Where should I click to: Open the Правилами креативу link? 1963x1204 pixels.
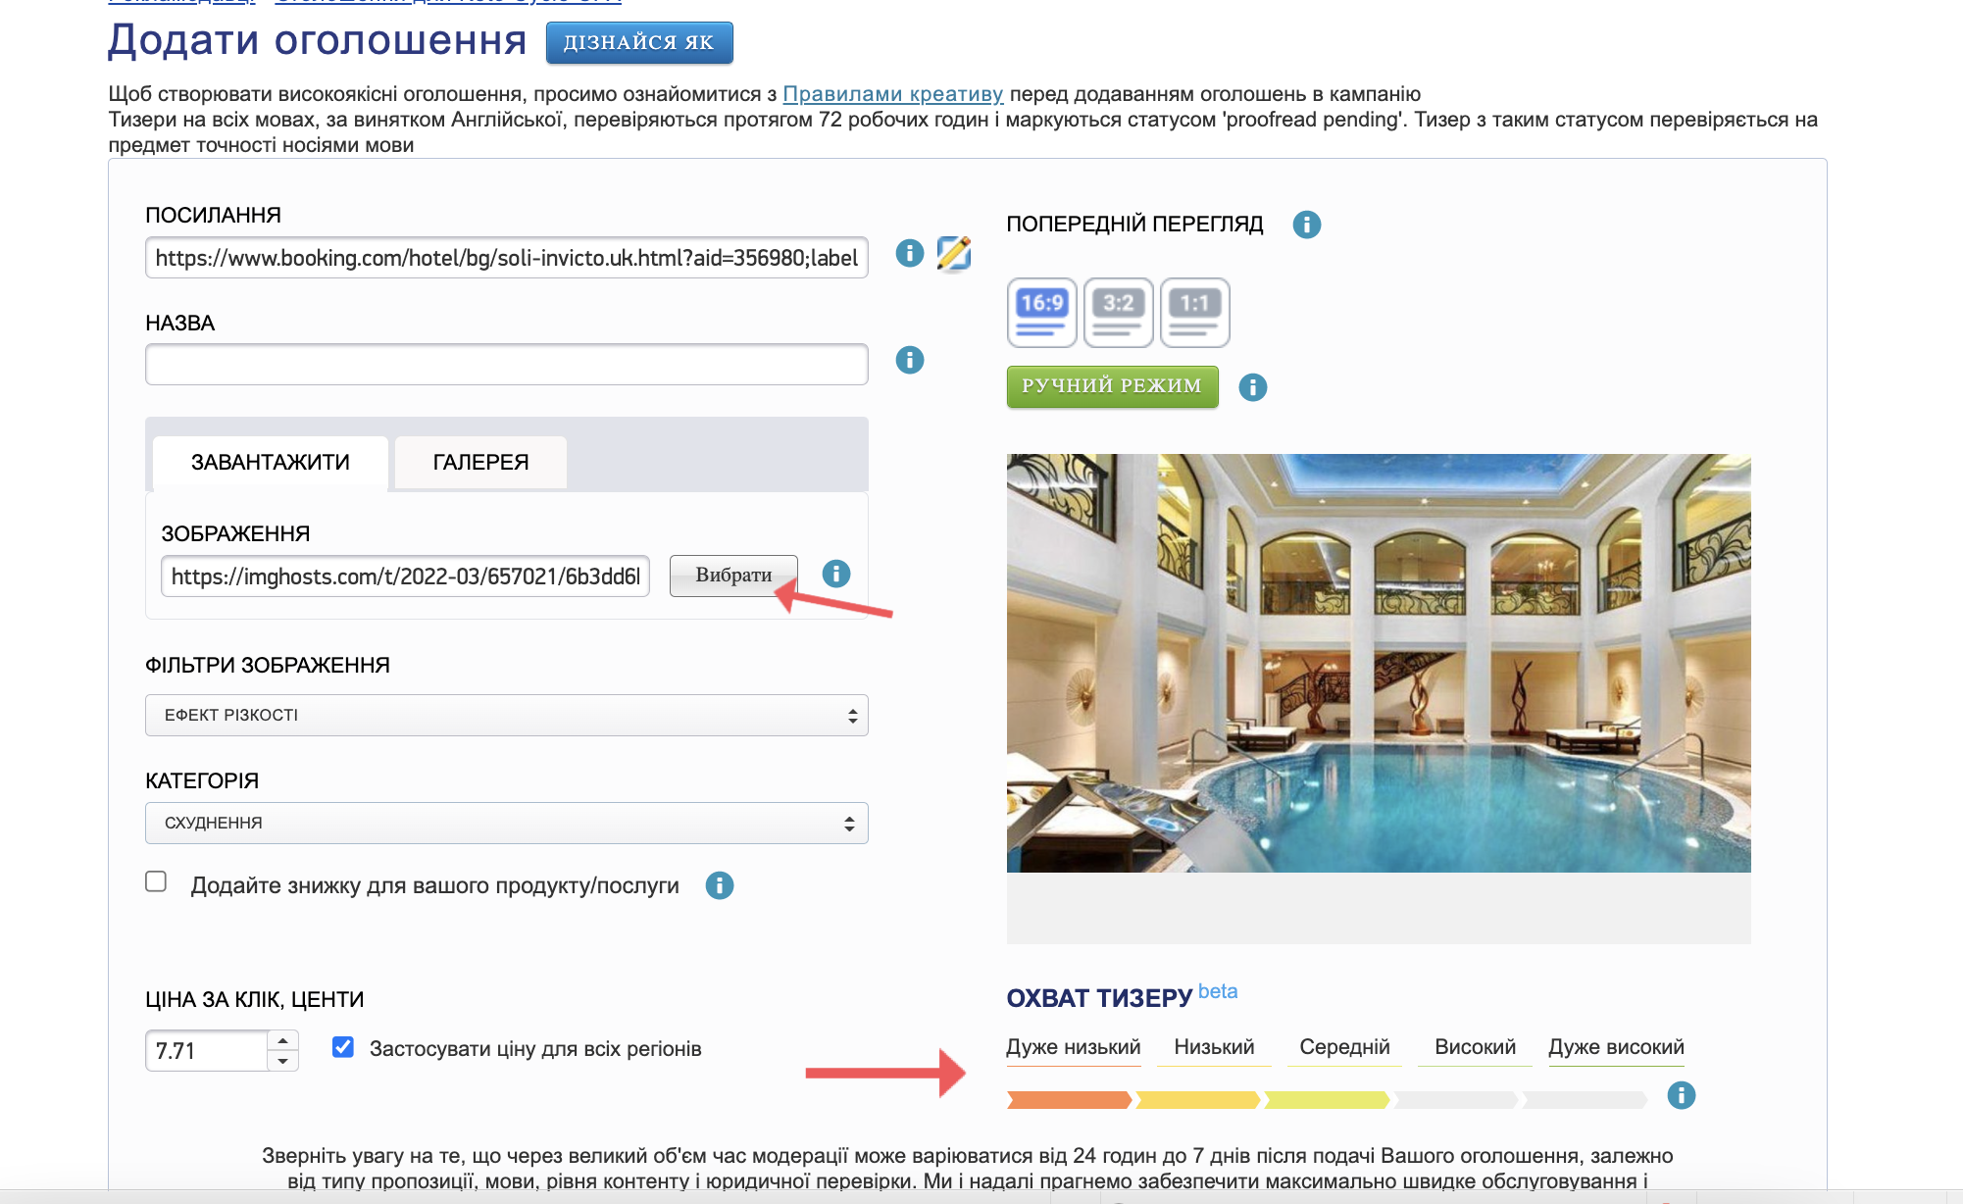(892, 94)
